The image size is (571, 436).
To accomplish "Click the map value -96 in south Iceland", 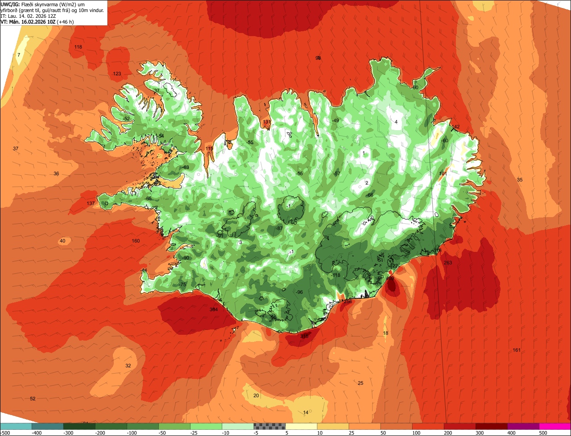I will pos(299,292).
